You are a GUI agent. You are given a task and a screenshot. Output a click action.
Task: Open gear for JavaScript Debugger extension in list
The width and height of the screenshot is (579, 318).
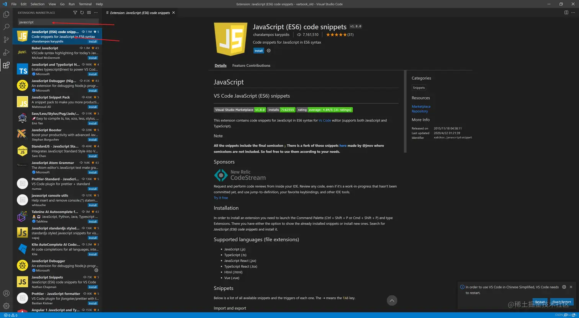pos(96,270)
